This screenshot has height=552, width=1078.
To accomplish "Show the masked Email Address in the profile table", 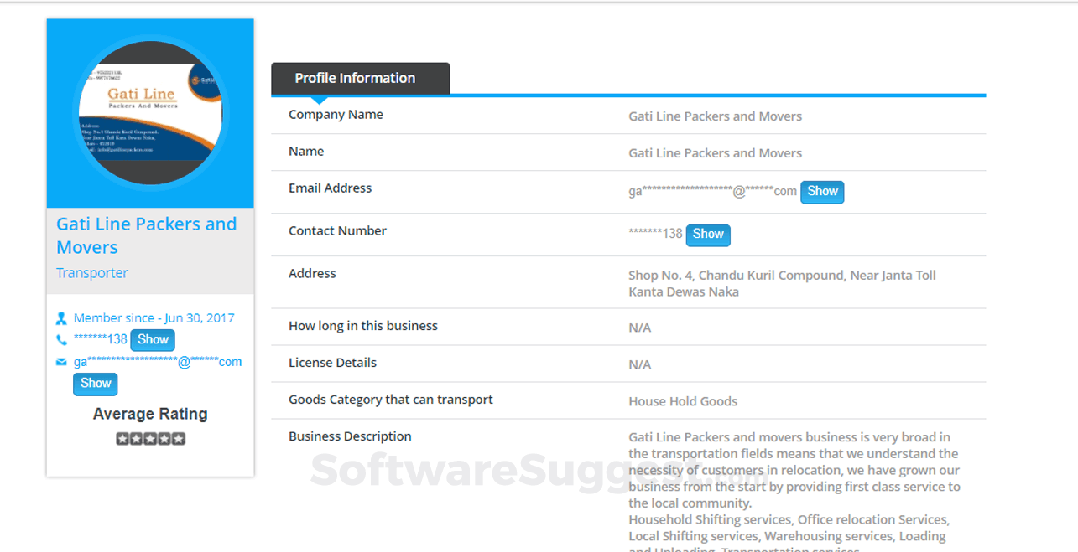I will pos(821,192).
